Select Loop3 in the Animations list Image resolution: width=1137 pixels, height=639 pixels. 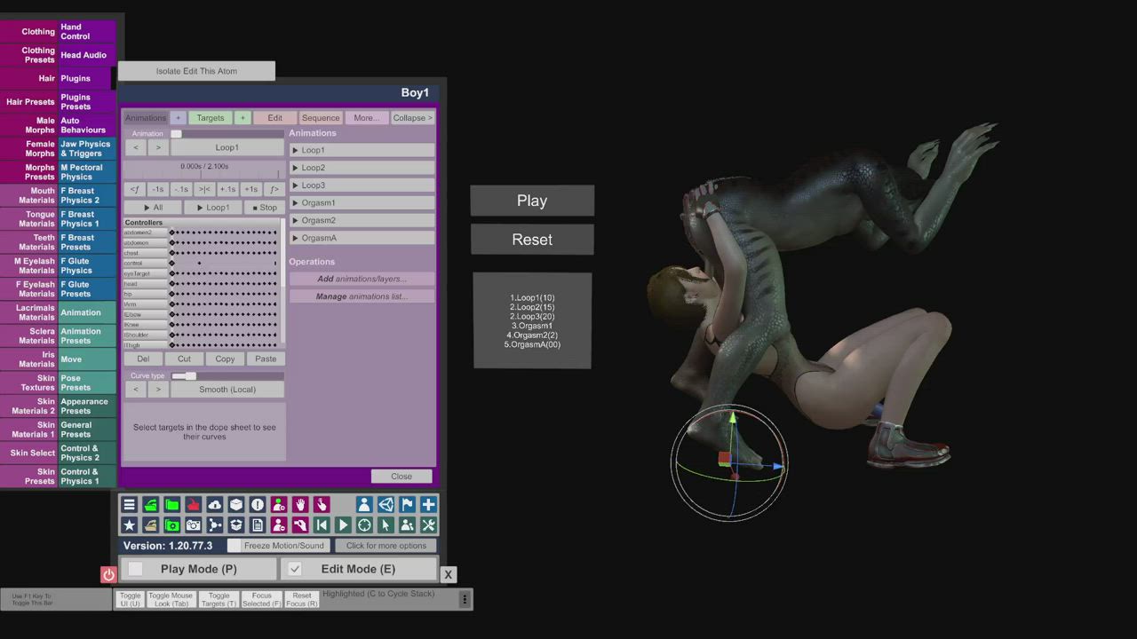click(362, 185)
